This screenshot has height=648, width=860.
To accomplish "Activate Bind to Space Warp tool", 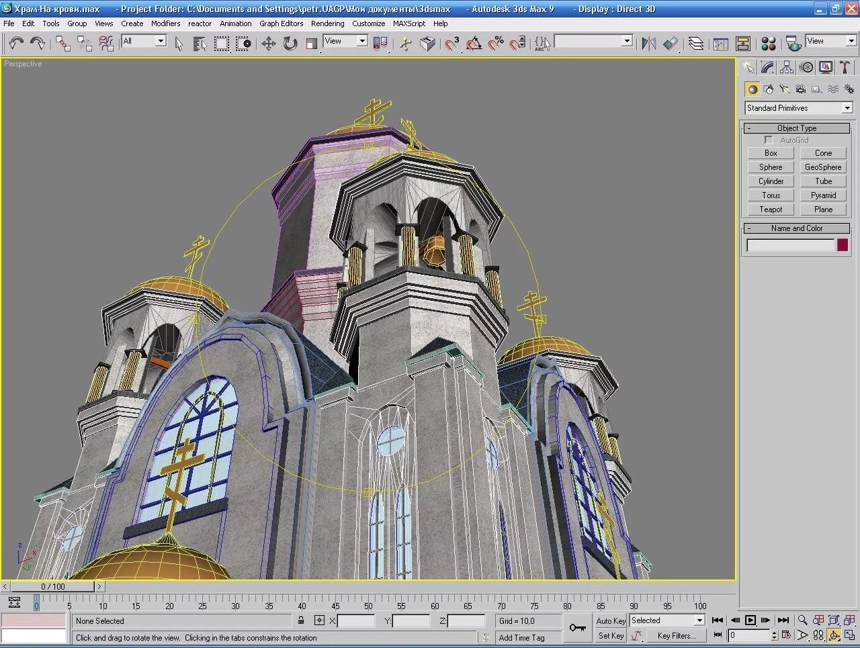I will (106, 44).
